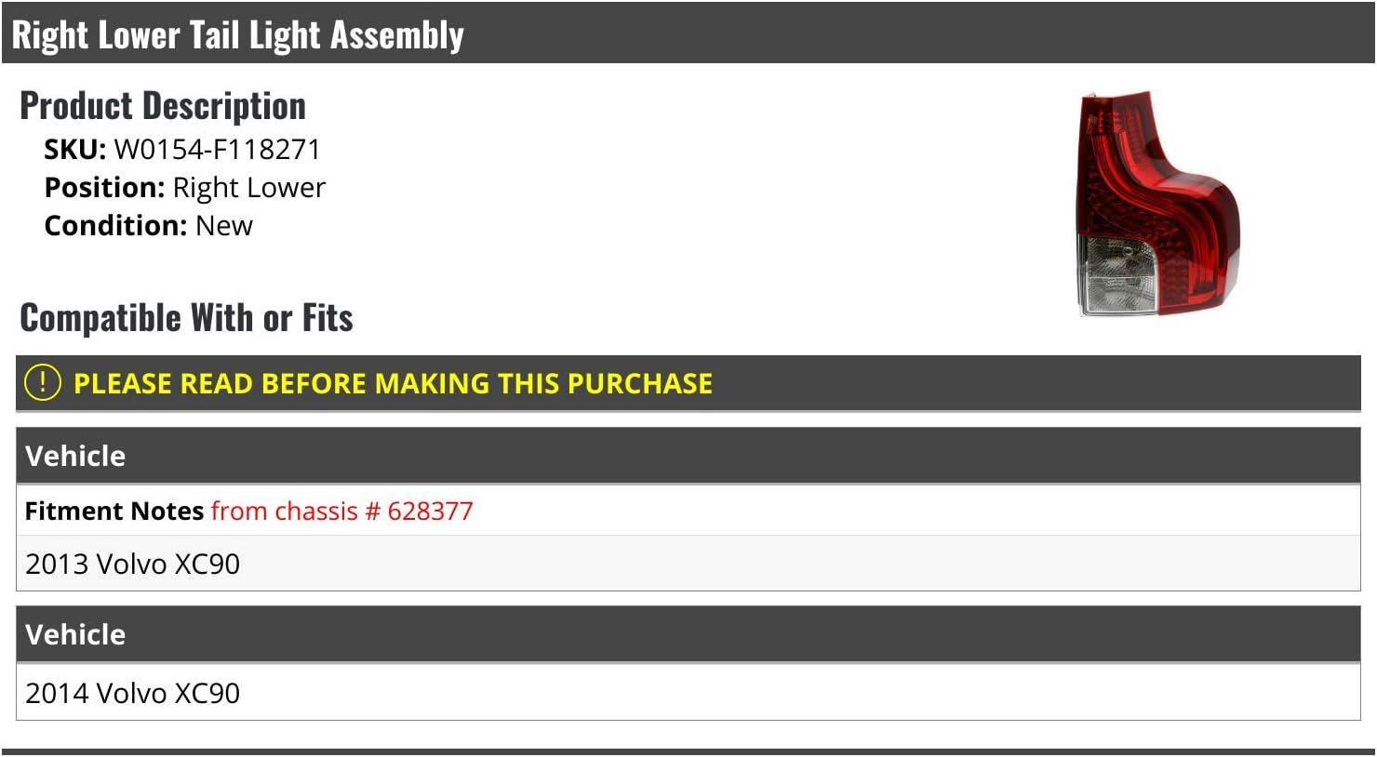Click the SKU W0154-F118271 text
The width and height of the screenshot is (1377, 757).
[182, 150]
